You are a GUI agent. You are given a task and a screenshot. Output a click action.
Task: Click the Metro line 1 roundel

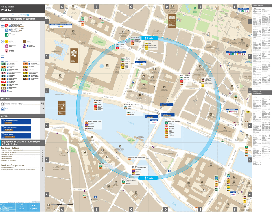tap(7, 42)
